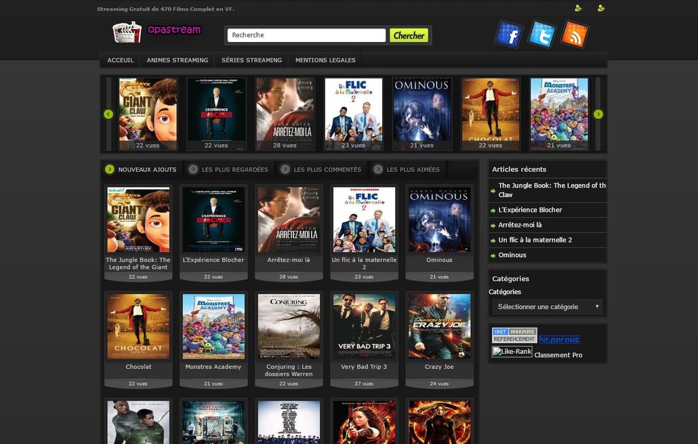Open the L'Expérience Blocher recent article link
This screenshot has width=698, height=444.
tap(530, 210)
